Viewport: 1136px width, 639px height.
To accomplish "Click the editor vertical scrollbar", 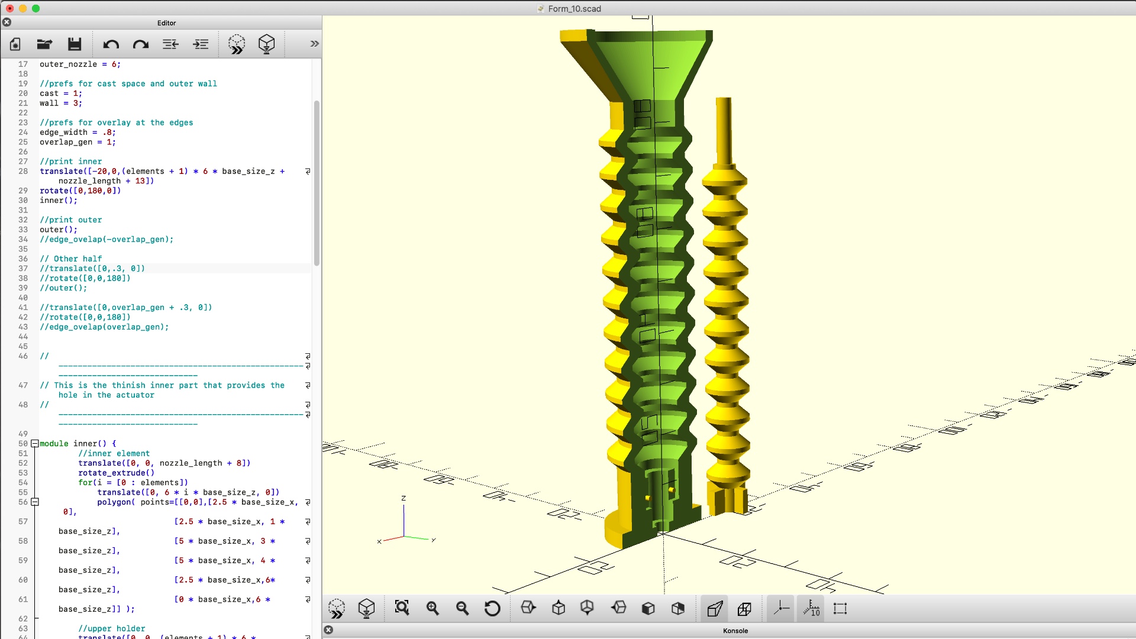I will 317,183.
